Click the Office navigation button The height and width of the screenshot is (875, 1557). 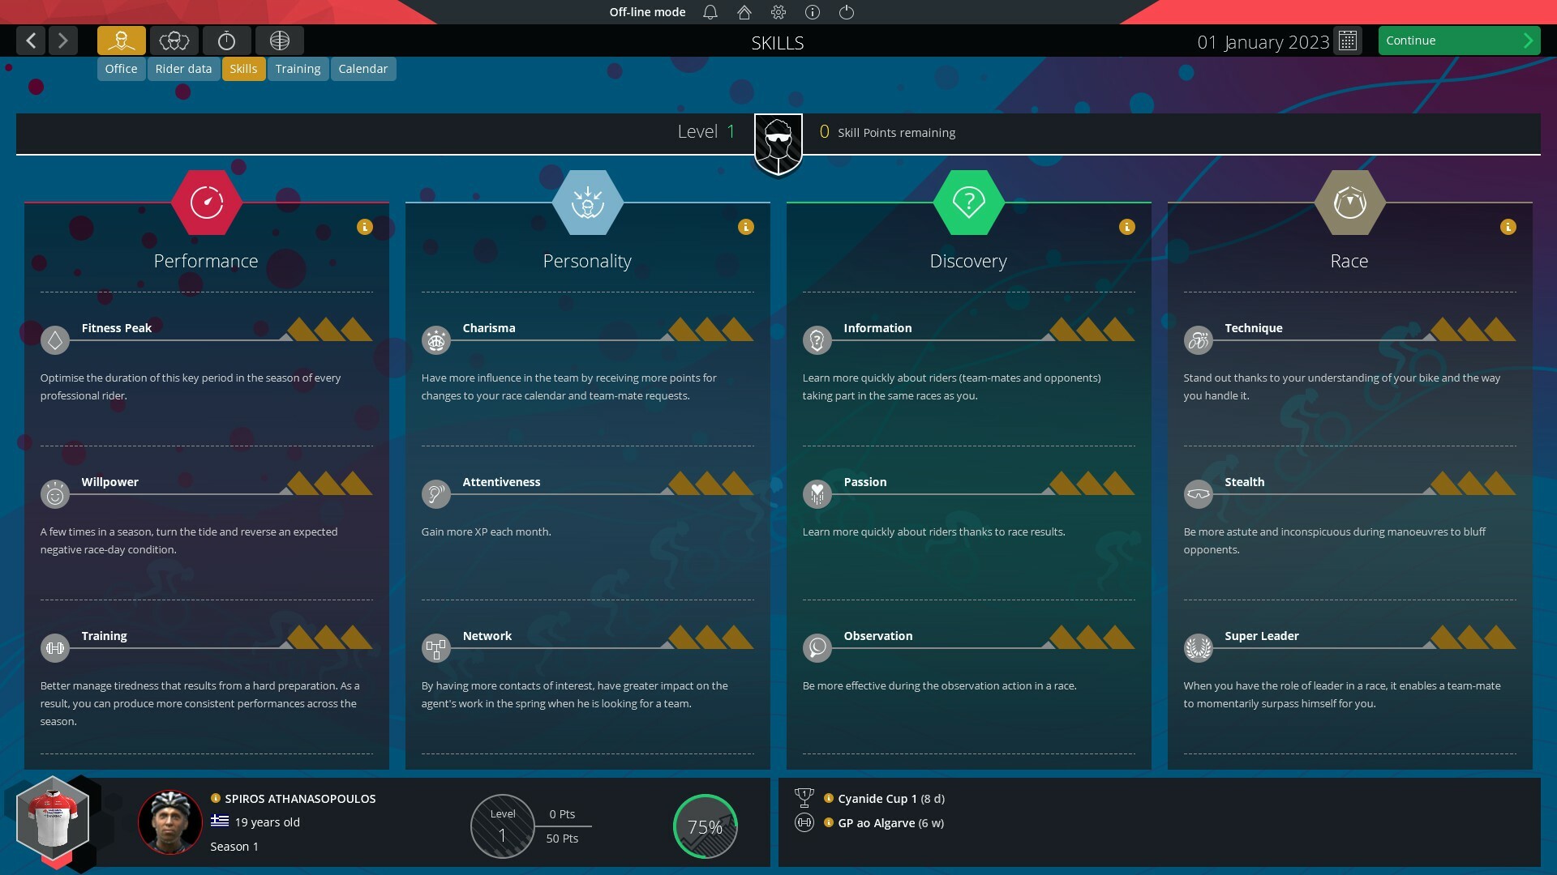(x=121, y=68)
